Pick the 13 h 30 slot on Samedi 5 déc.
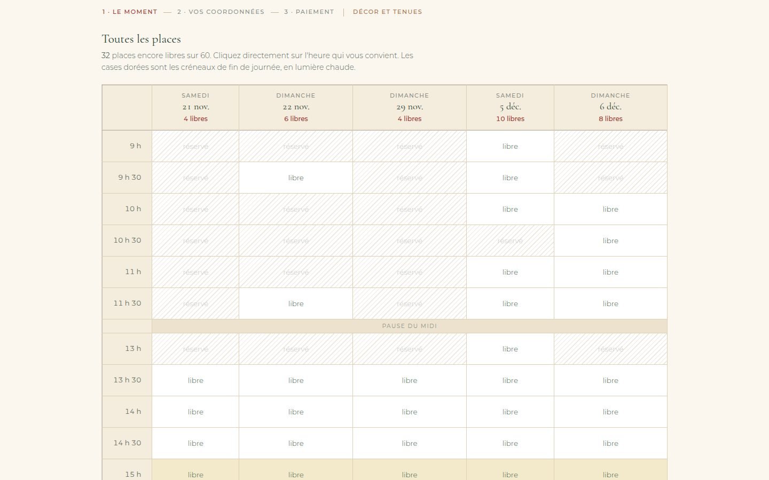This screenshot has height=480, width=769. 510,380
